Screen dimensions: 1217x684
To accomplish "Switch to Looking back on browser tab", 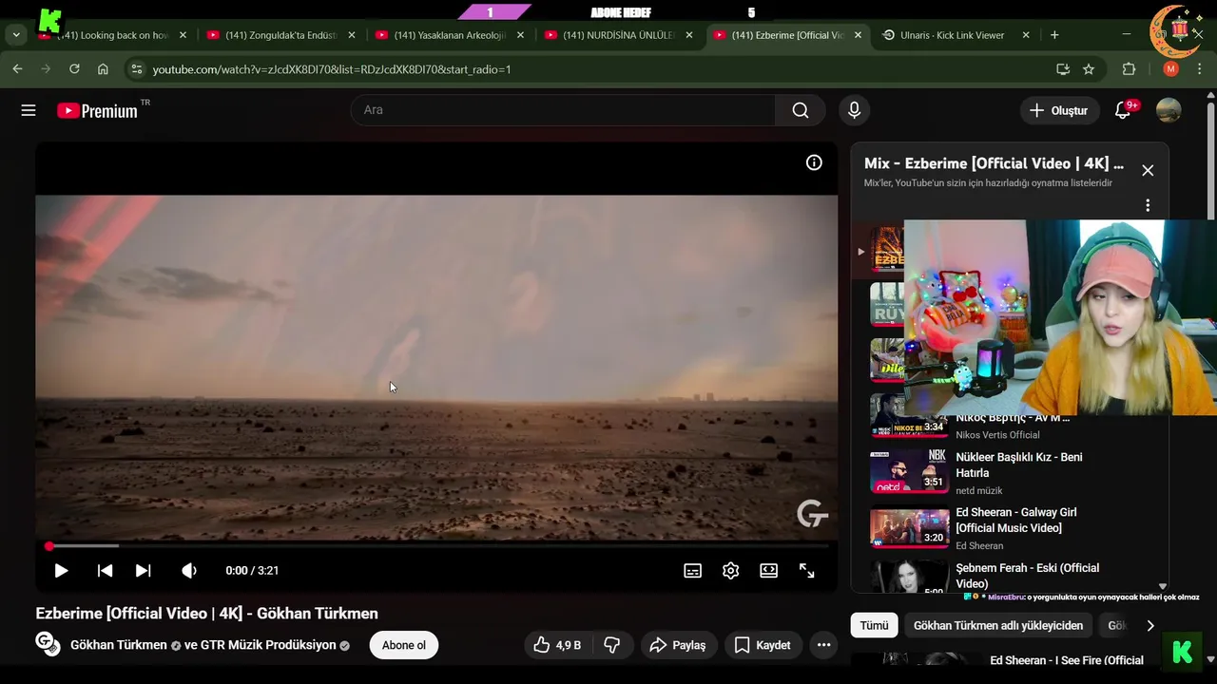I will (x=114, y=35).
